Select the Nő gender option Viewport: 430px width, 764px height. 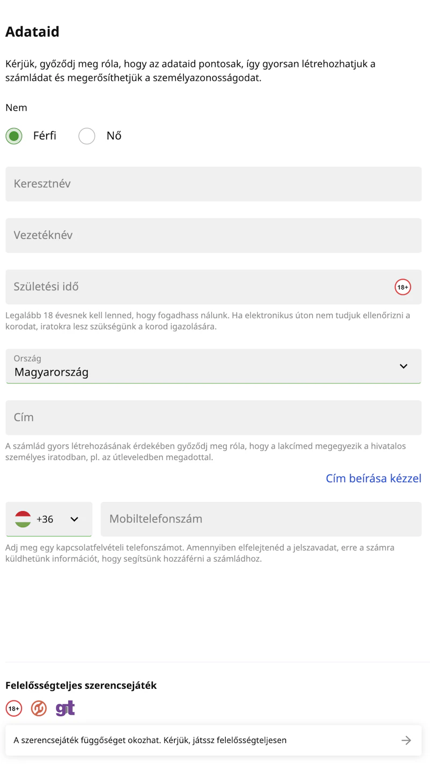tap(87, 136)
